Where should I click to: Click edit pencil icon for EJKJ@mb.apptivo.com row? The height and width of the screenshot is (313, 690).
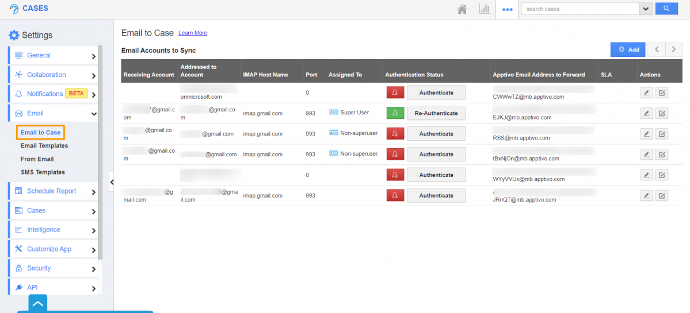click(647, 113)
